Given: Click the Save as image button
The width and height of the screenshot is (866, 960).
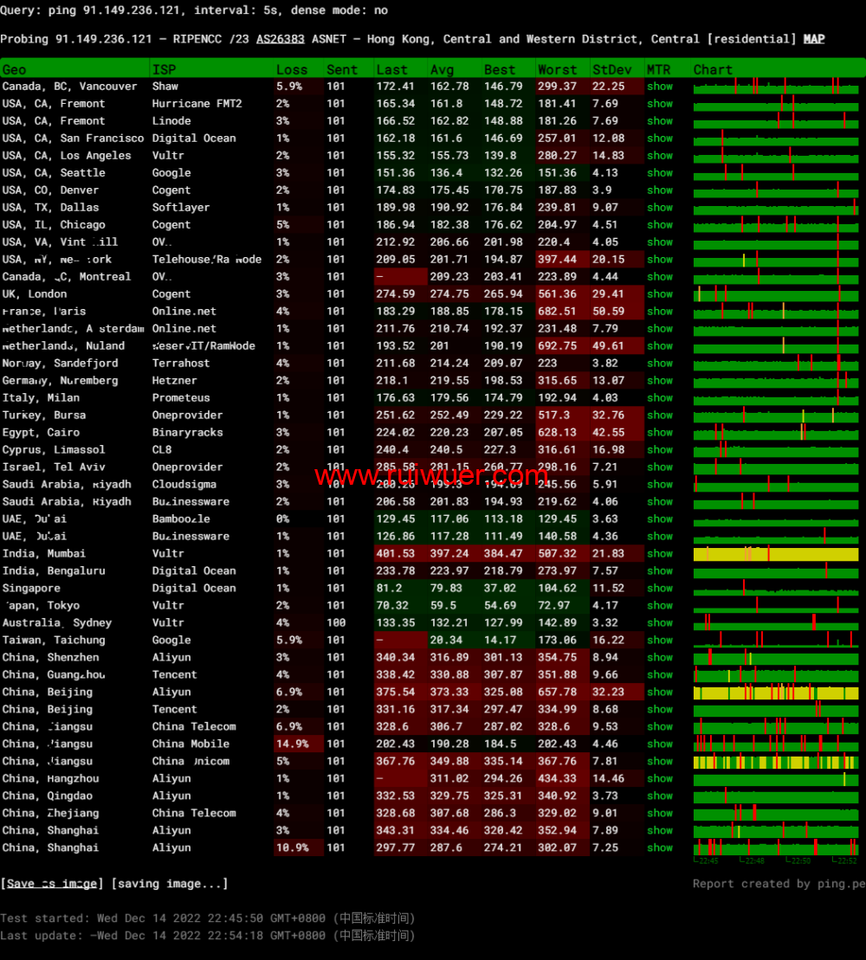Looking at the screenshot, I should click(x=53, y=884).
